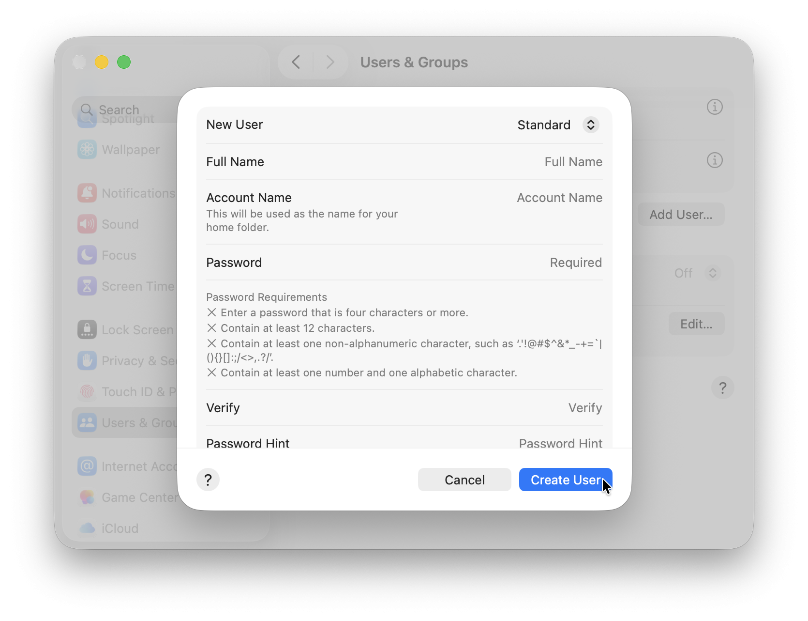
Task: Navigate back with the arrow button
Action: click(296, 62)
